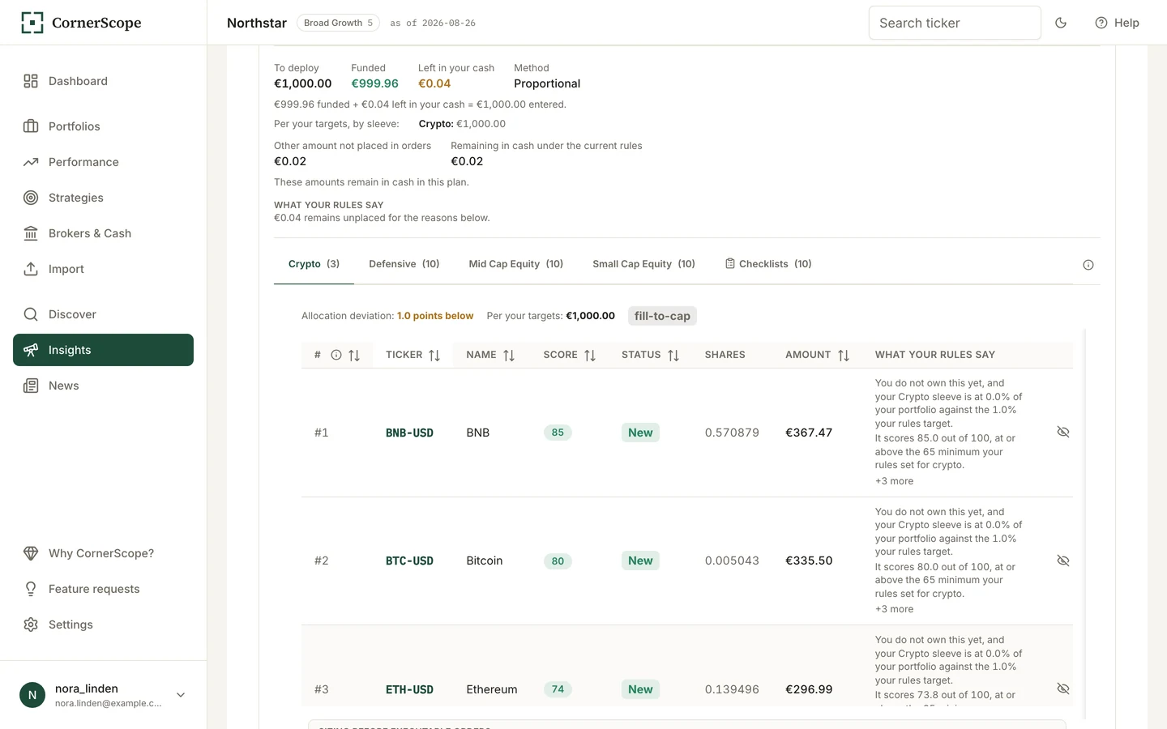Viewport: 1167px width, 729px height.
Task: Open Strategies in sidebar
Action: (x=103, y=198)
